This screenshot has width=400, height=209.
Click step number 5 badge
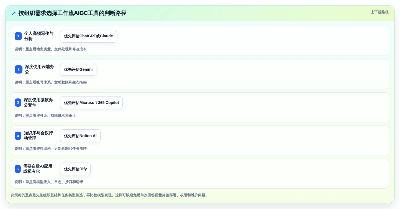(x=18, y=169)
